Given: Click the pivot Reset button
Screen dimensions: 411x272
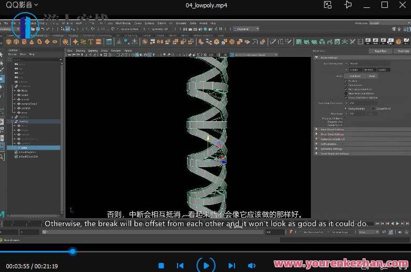Looking at the screenshot, I should pyautogui.click(x=371, y=76).
